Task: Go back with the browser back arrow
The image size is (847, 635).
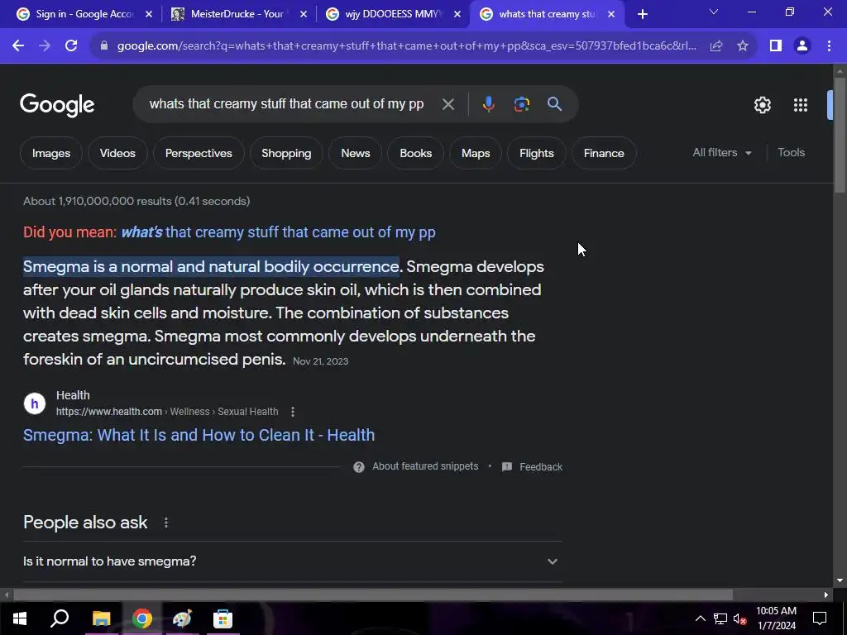Action: pos(18,46)
